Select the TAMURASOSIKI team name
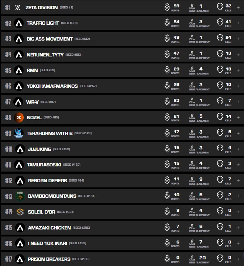The height and width of the screenshot is (266, 244). [44, 165]
